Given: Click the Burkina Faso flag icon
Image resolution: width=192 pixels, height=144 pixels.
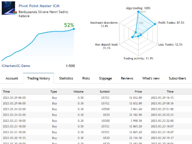Looking at the screenshot, I should 15,12.
